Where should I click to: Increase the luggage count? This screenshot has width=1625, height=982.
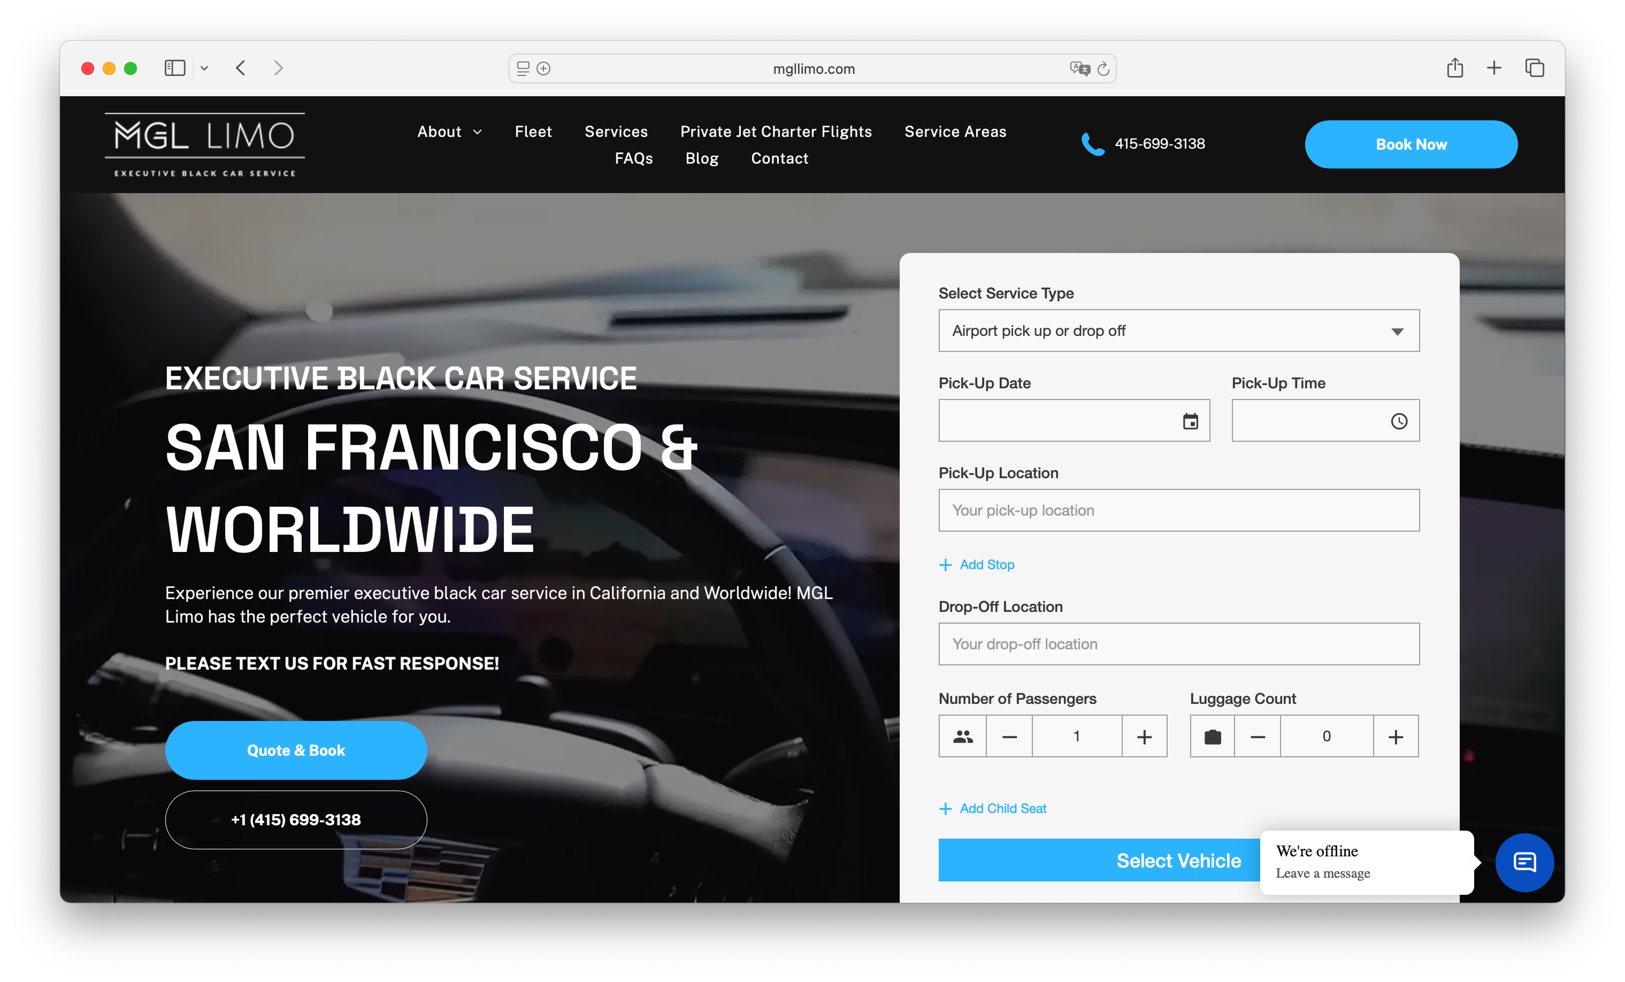1396,736
